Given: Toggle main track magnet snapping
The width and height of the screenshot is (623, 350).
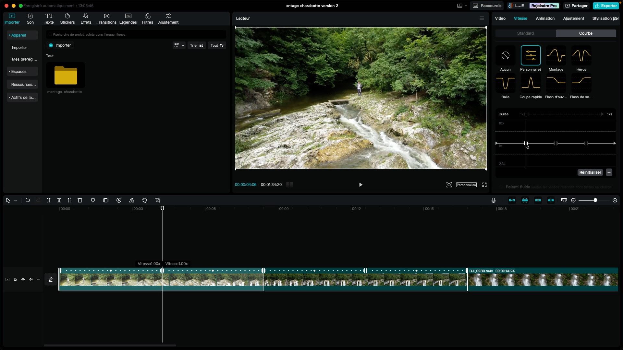Looking at the screenshot, I should [x=512, y=200].
